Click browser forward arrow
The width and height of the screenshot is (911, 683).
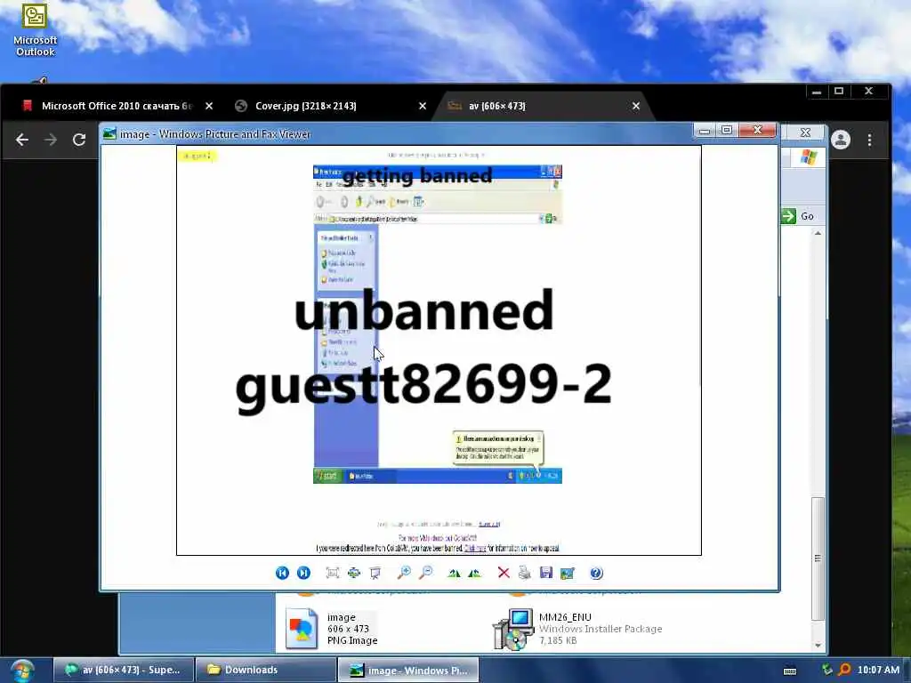pos(51,140)
